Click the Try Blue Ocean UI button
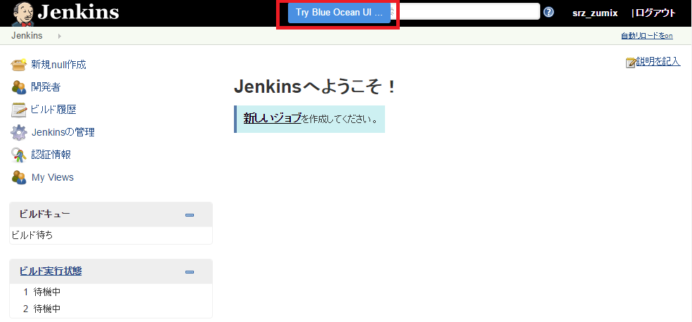Image resolution: width=692 pixels, height=322 pixels. (x=339, y=13)
